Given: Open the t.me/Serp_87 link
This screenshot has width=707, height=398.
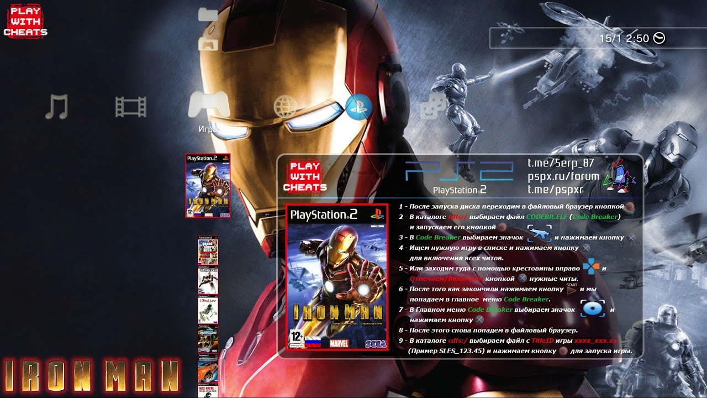Looking at the screenshot, I should (x=560, y=163).
